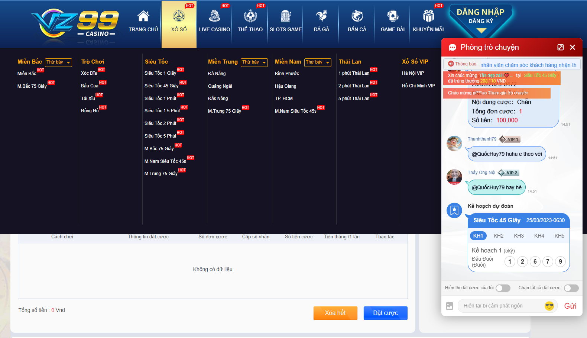This screenshot has height=338, width=587.
Task: Expand the Miền Nam day dropdown
Action: point(318,62)
